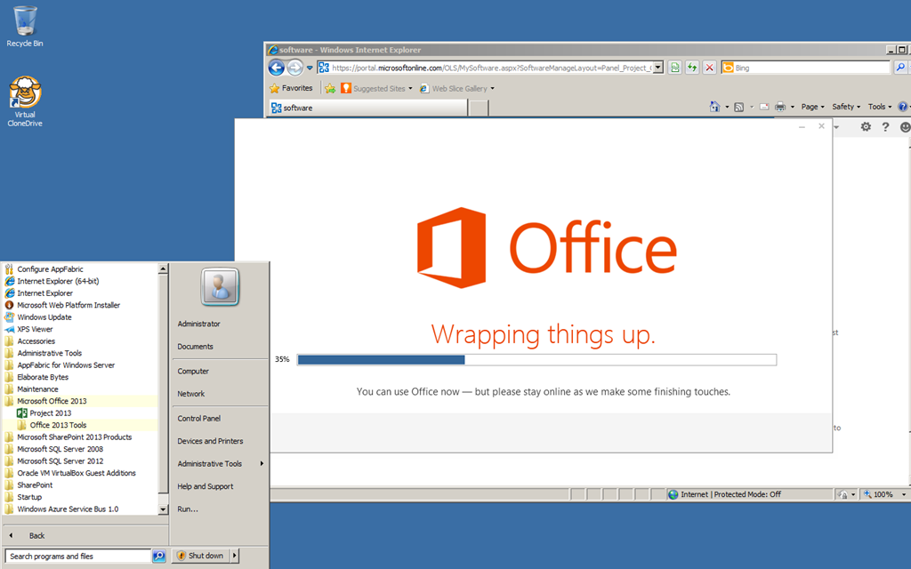Expand the Administrative Tools submenu in right pane
The image size is (911, 569).
point(262,463)
